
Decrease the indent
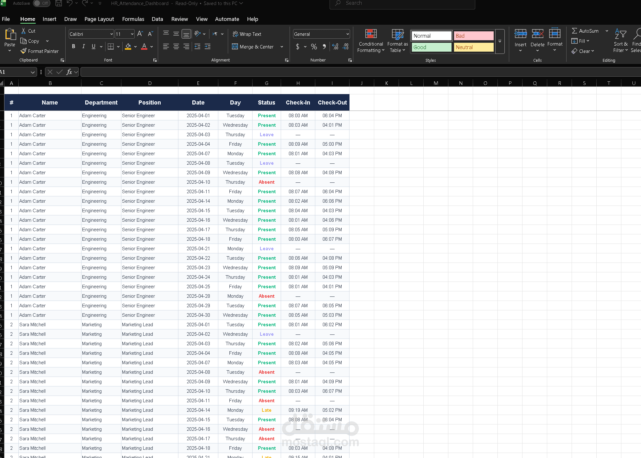pos(197,47)
